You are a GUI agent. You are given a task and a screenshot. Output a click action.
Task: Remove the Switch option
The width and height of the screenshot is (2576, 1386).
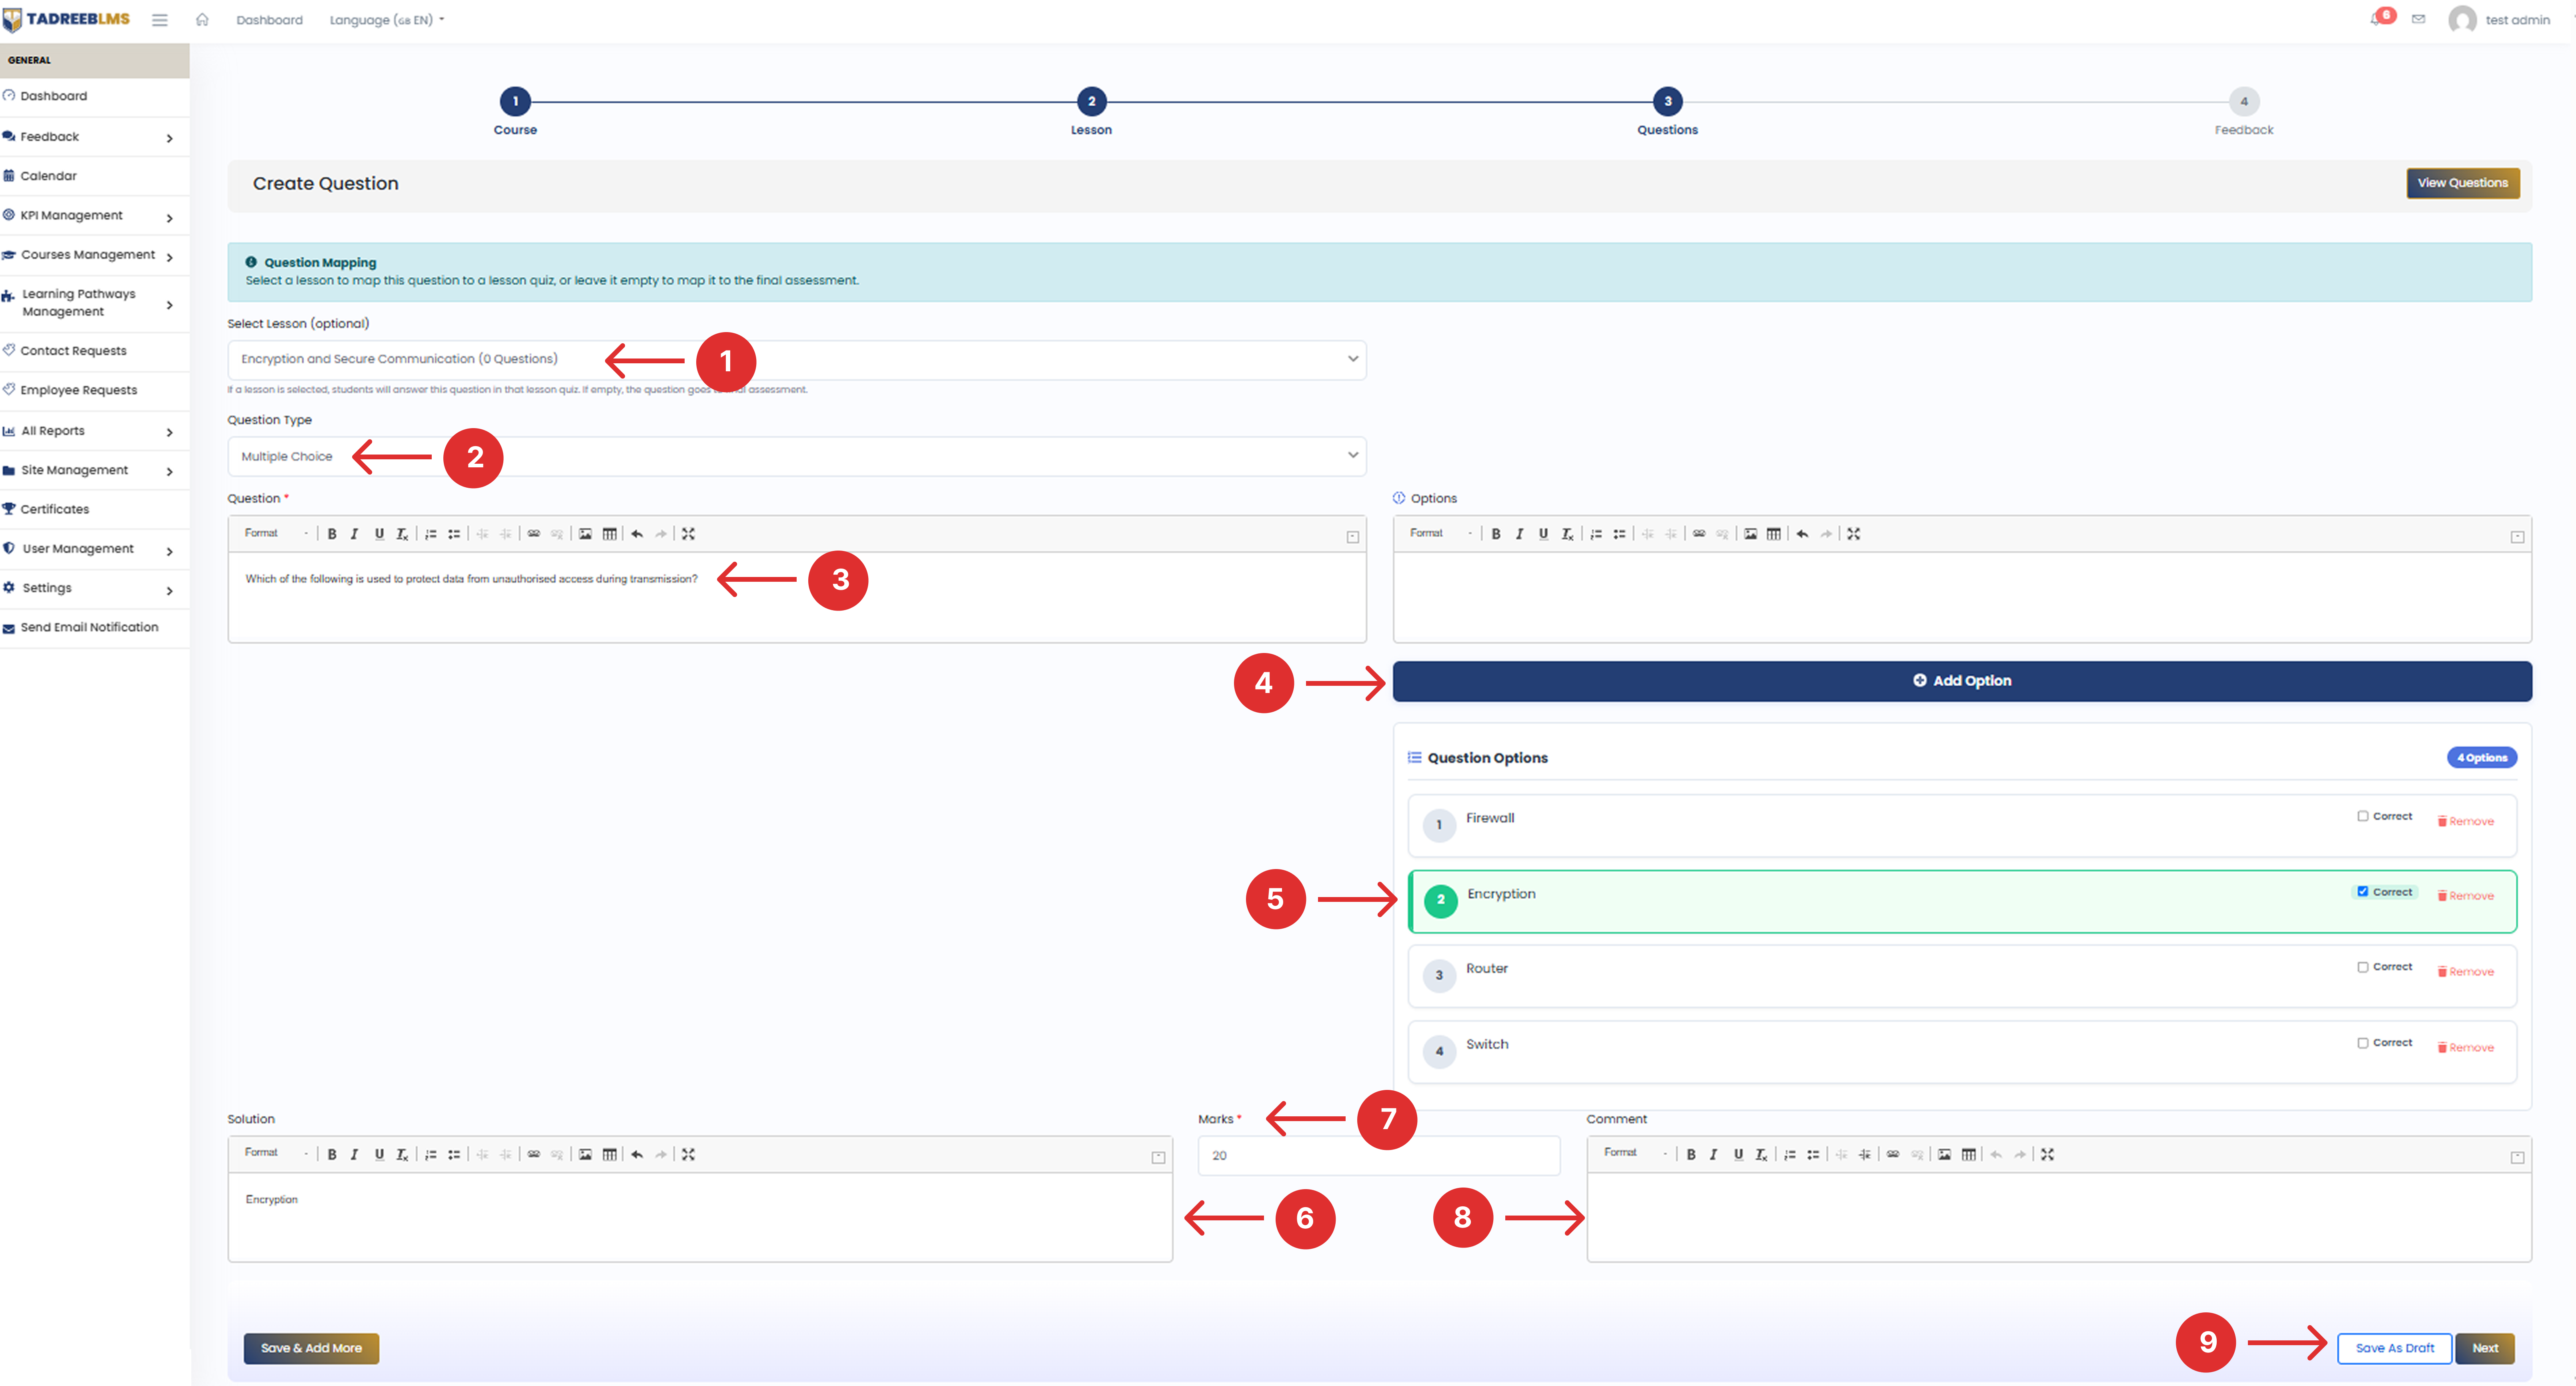coord(2465,1047)
